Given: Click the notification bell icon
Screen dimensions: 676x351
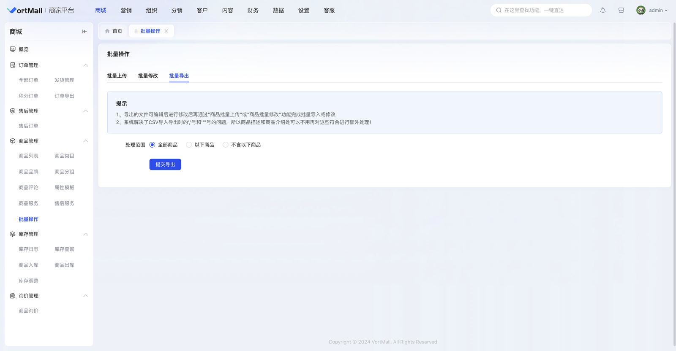Looking at the screenshot, I should click(603, 11).
